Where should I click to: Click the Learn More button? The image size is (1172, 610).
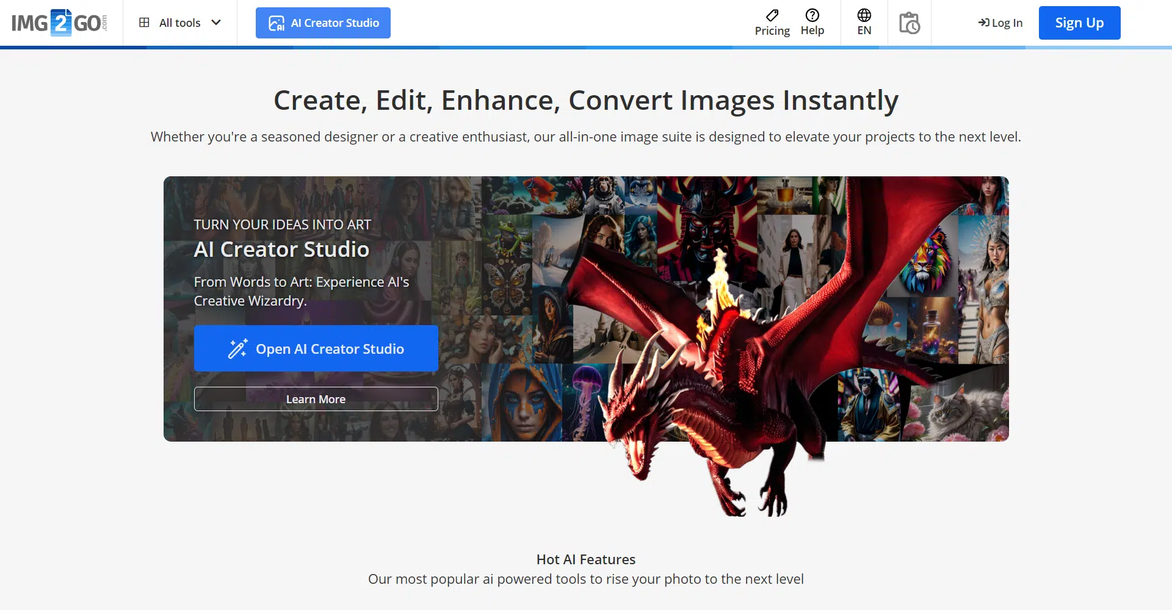pyautogui.click(x=316, y=399)
